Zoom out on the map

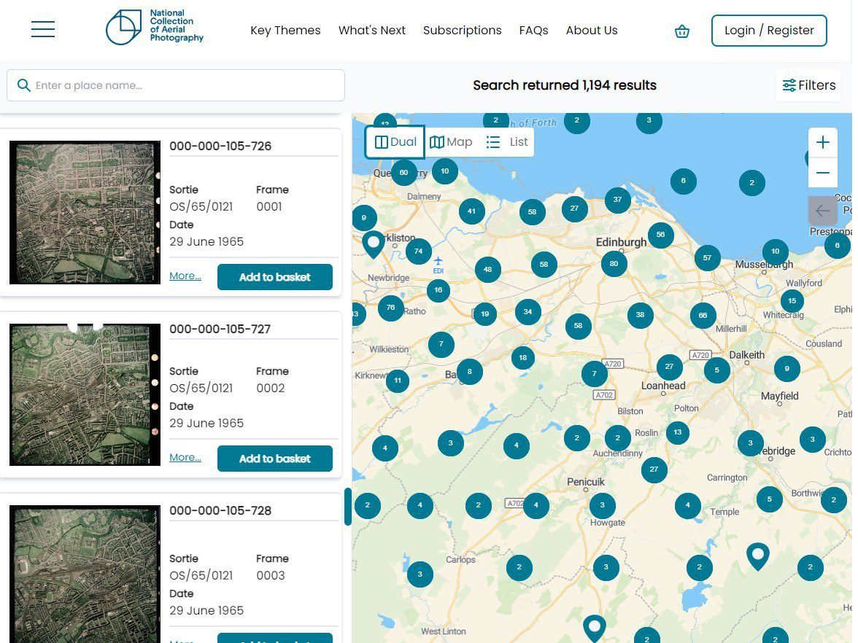point(823,173)
